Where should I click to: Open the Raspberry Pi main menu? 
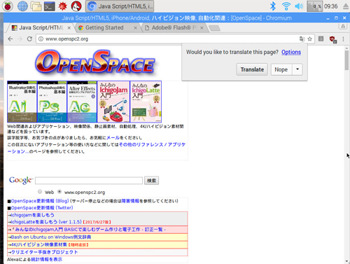(x=8, y=6)
